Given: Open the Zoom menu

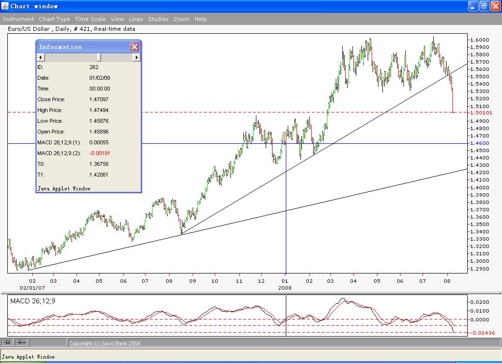Looking at the screenshot, I should coord(181,19).
